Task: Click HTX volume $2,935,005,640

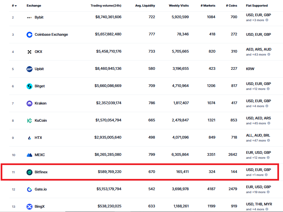Action: pyautogui.click(x=108, y=138)
